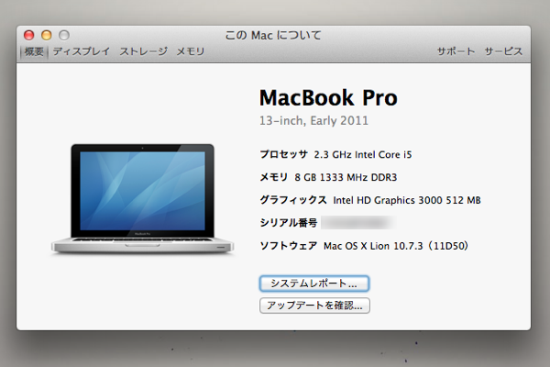Screen dimensions: 550x367
Task: Click memory value 8 GB 1333 MHz DDR3
Action: 346,177
